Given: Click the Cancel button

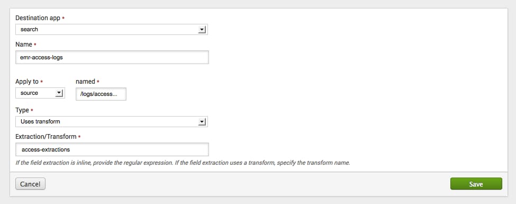Looking at the screenshot, I should click(x=30, y=184).
